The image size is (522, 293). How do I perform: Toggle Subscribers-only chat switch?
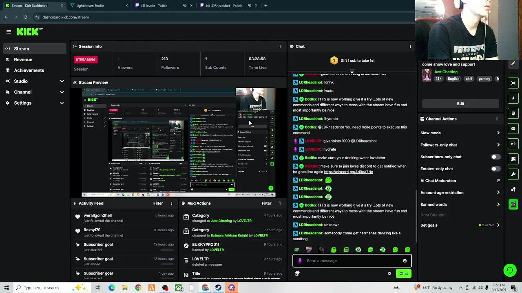tap(495, 157)
